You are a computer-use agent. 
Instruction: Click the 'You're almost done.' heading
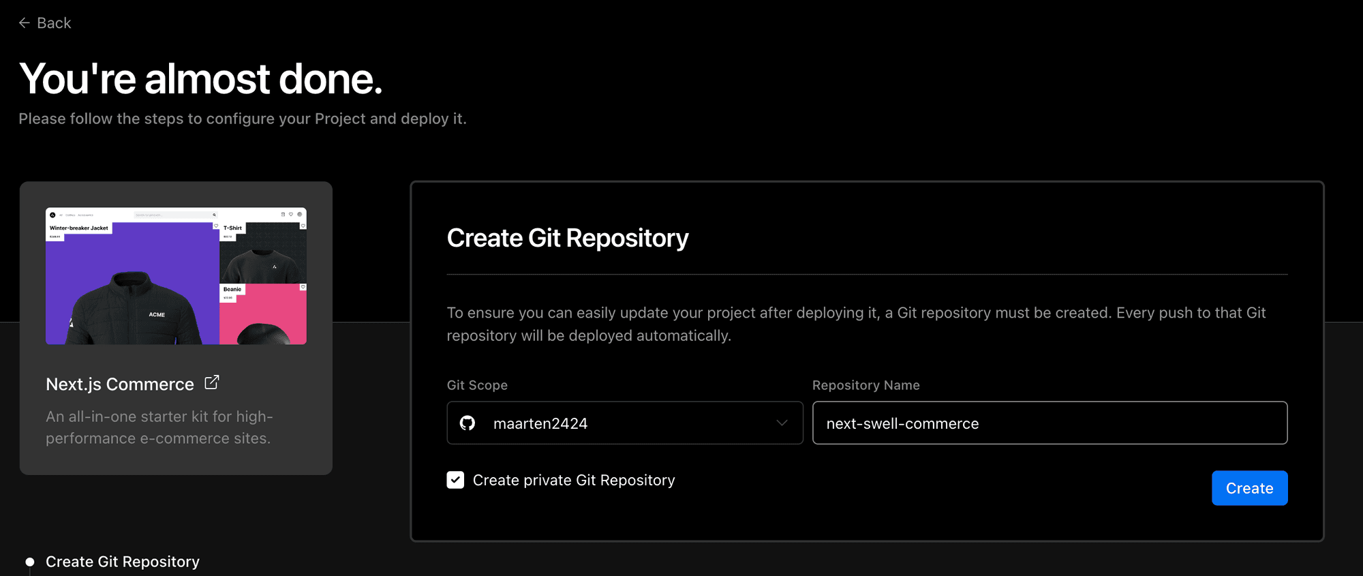point(201,79)
